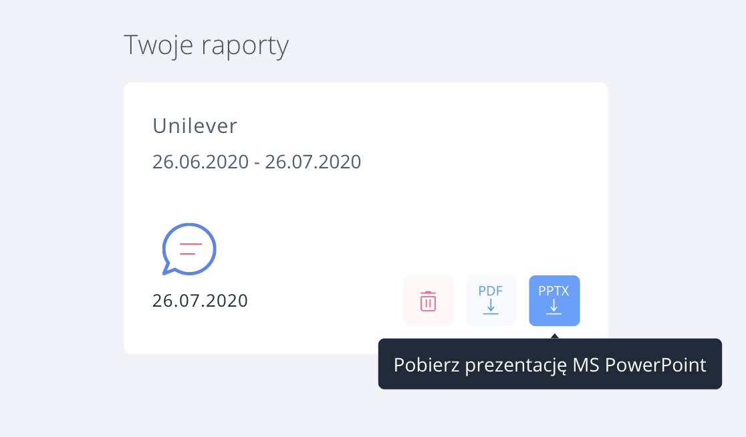The height and width of the screenshot is (437, 746).
Task: Click the "PDF" text label on button
Action: [491, 291]
